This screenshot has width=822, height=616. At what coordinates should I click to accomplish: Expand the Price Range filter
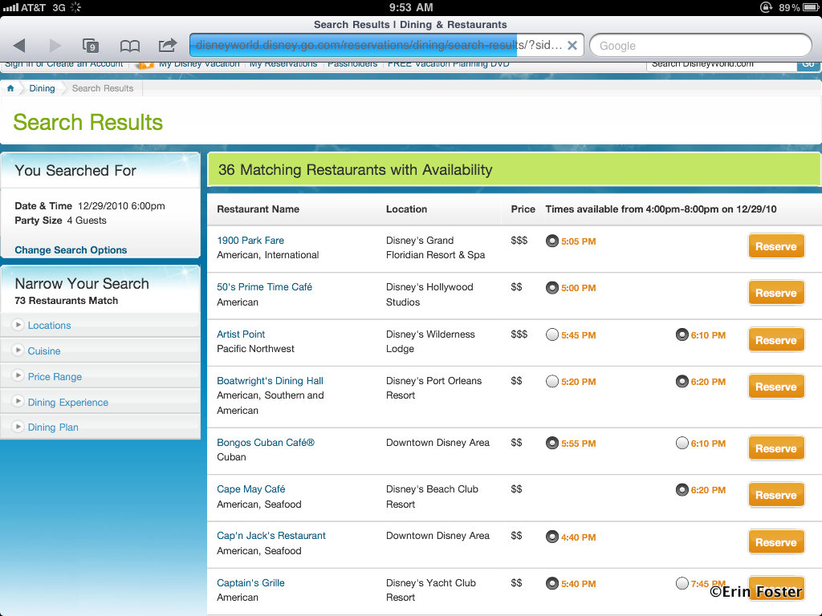click(55, 377)
